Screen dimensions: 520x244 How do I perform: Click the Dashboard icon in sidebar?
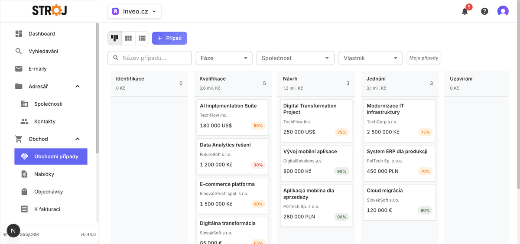coord(19,34)
